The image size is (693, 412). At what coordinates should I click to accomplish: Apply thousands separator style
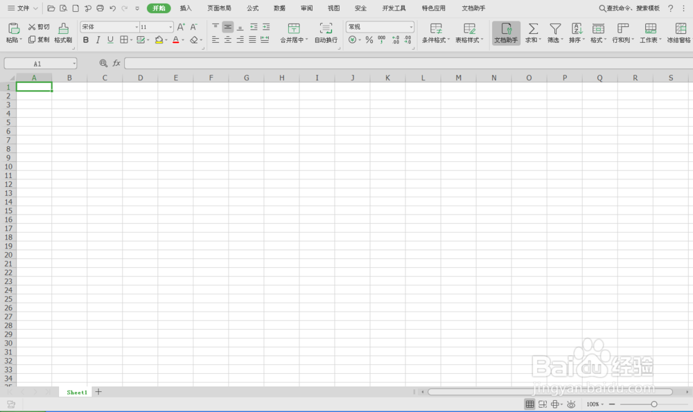click(x=381, y=39)
